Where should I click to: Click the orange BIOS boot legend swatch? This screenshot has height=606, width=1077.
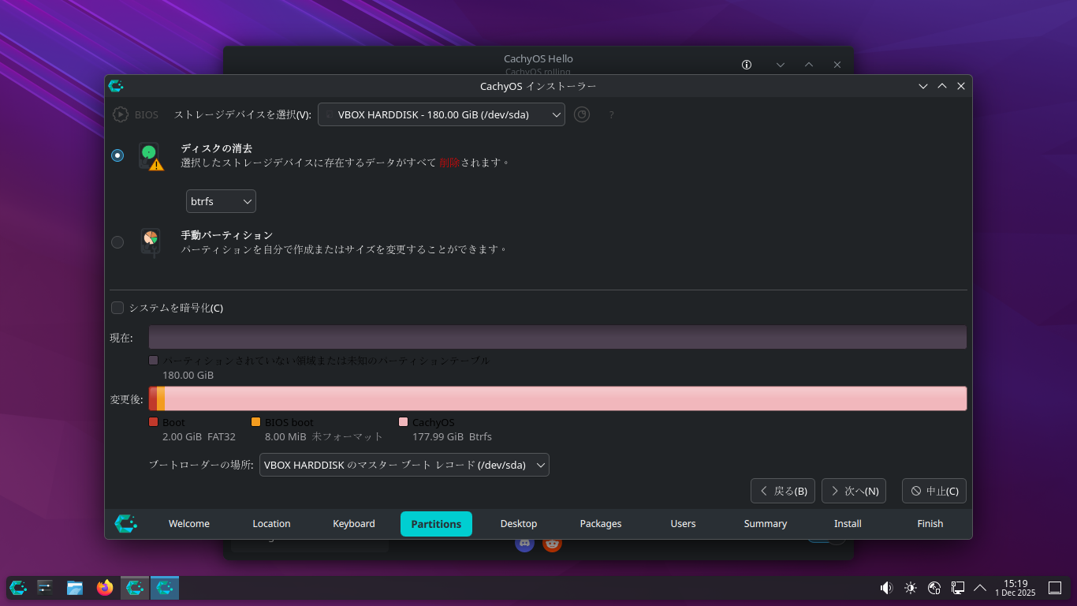[255, 422]
